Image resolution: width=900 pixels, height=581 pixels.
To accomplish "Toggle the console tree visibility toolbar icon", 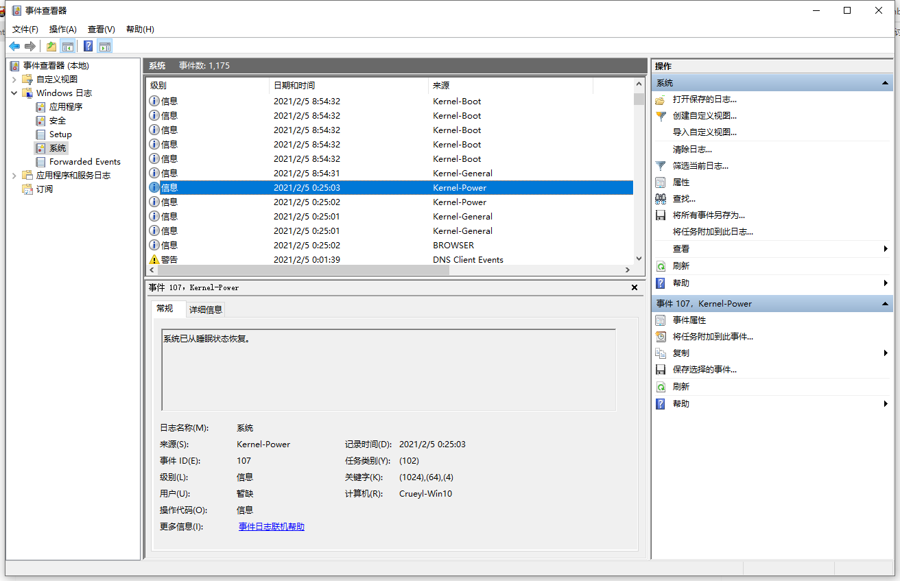I will click(x=68, y=46).
